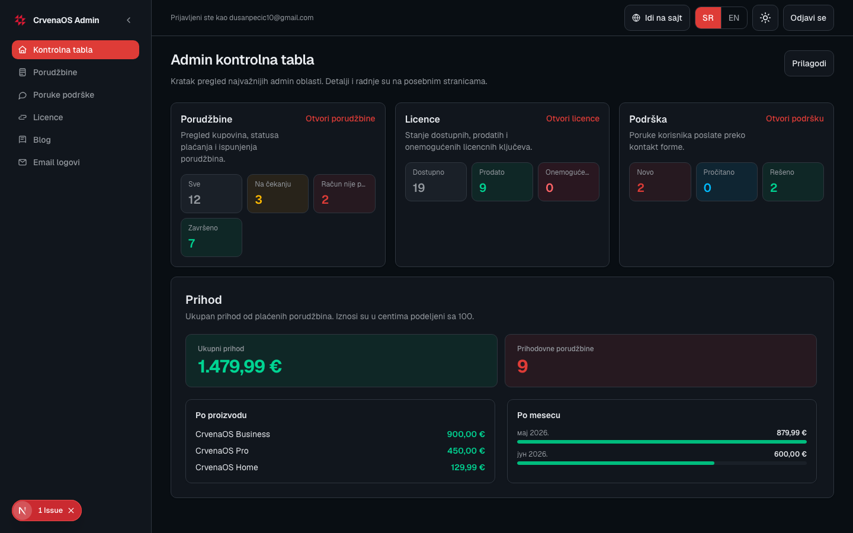Open the 1 Issue indicator
Screen dimensions: 853x533
[50, 510]
